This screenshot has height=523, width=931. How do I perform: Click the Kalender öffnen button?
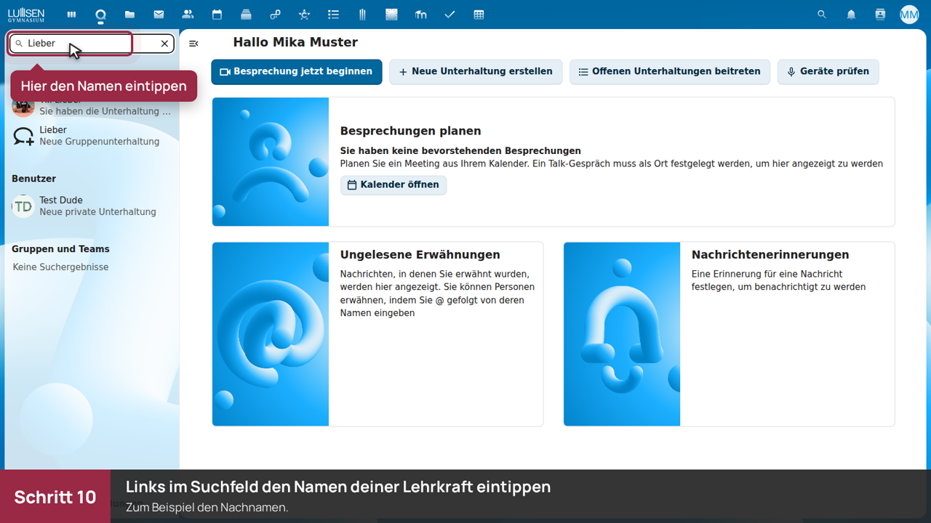393,185
